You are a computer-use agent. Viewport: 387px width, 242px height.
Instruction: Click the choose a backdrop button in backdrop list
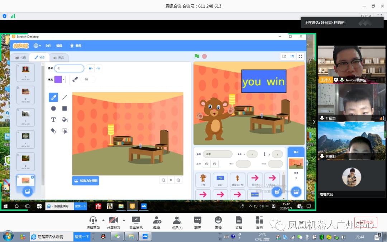pos(27,191)
